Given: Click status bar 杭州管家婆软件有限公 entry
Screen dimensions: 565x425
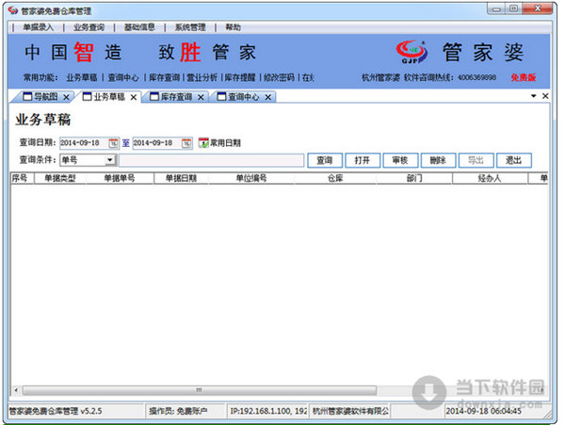Looking at the screenshot, I should point(350,411).
